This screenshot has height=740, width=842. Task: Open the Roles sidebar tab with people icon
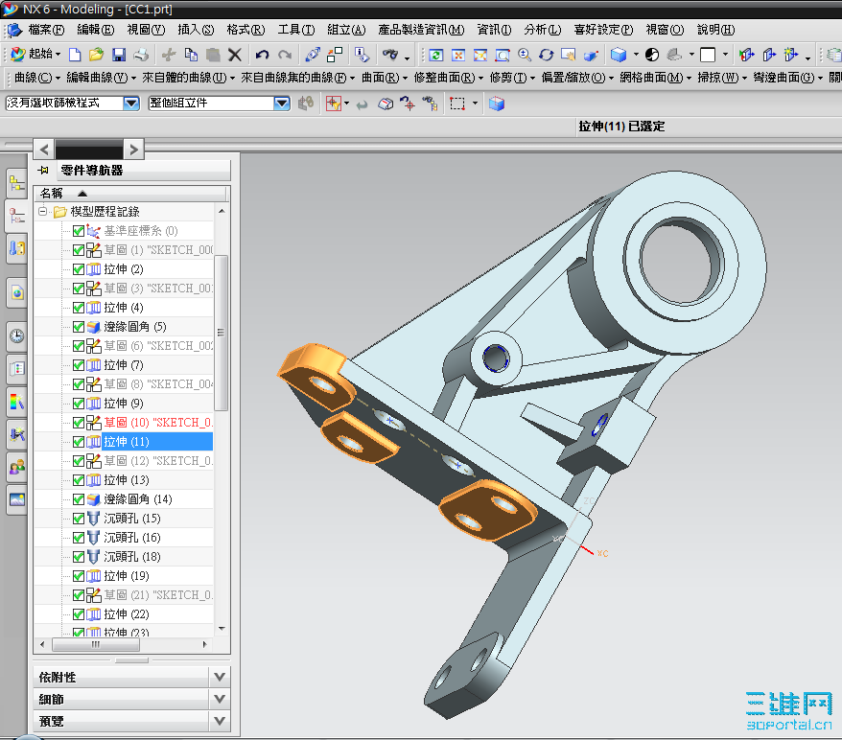[x=16, y=467]
